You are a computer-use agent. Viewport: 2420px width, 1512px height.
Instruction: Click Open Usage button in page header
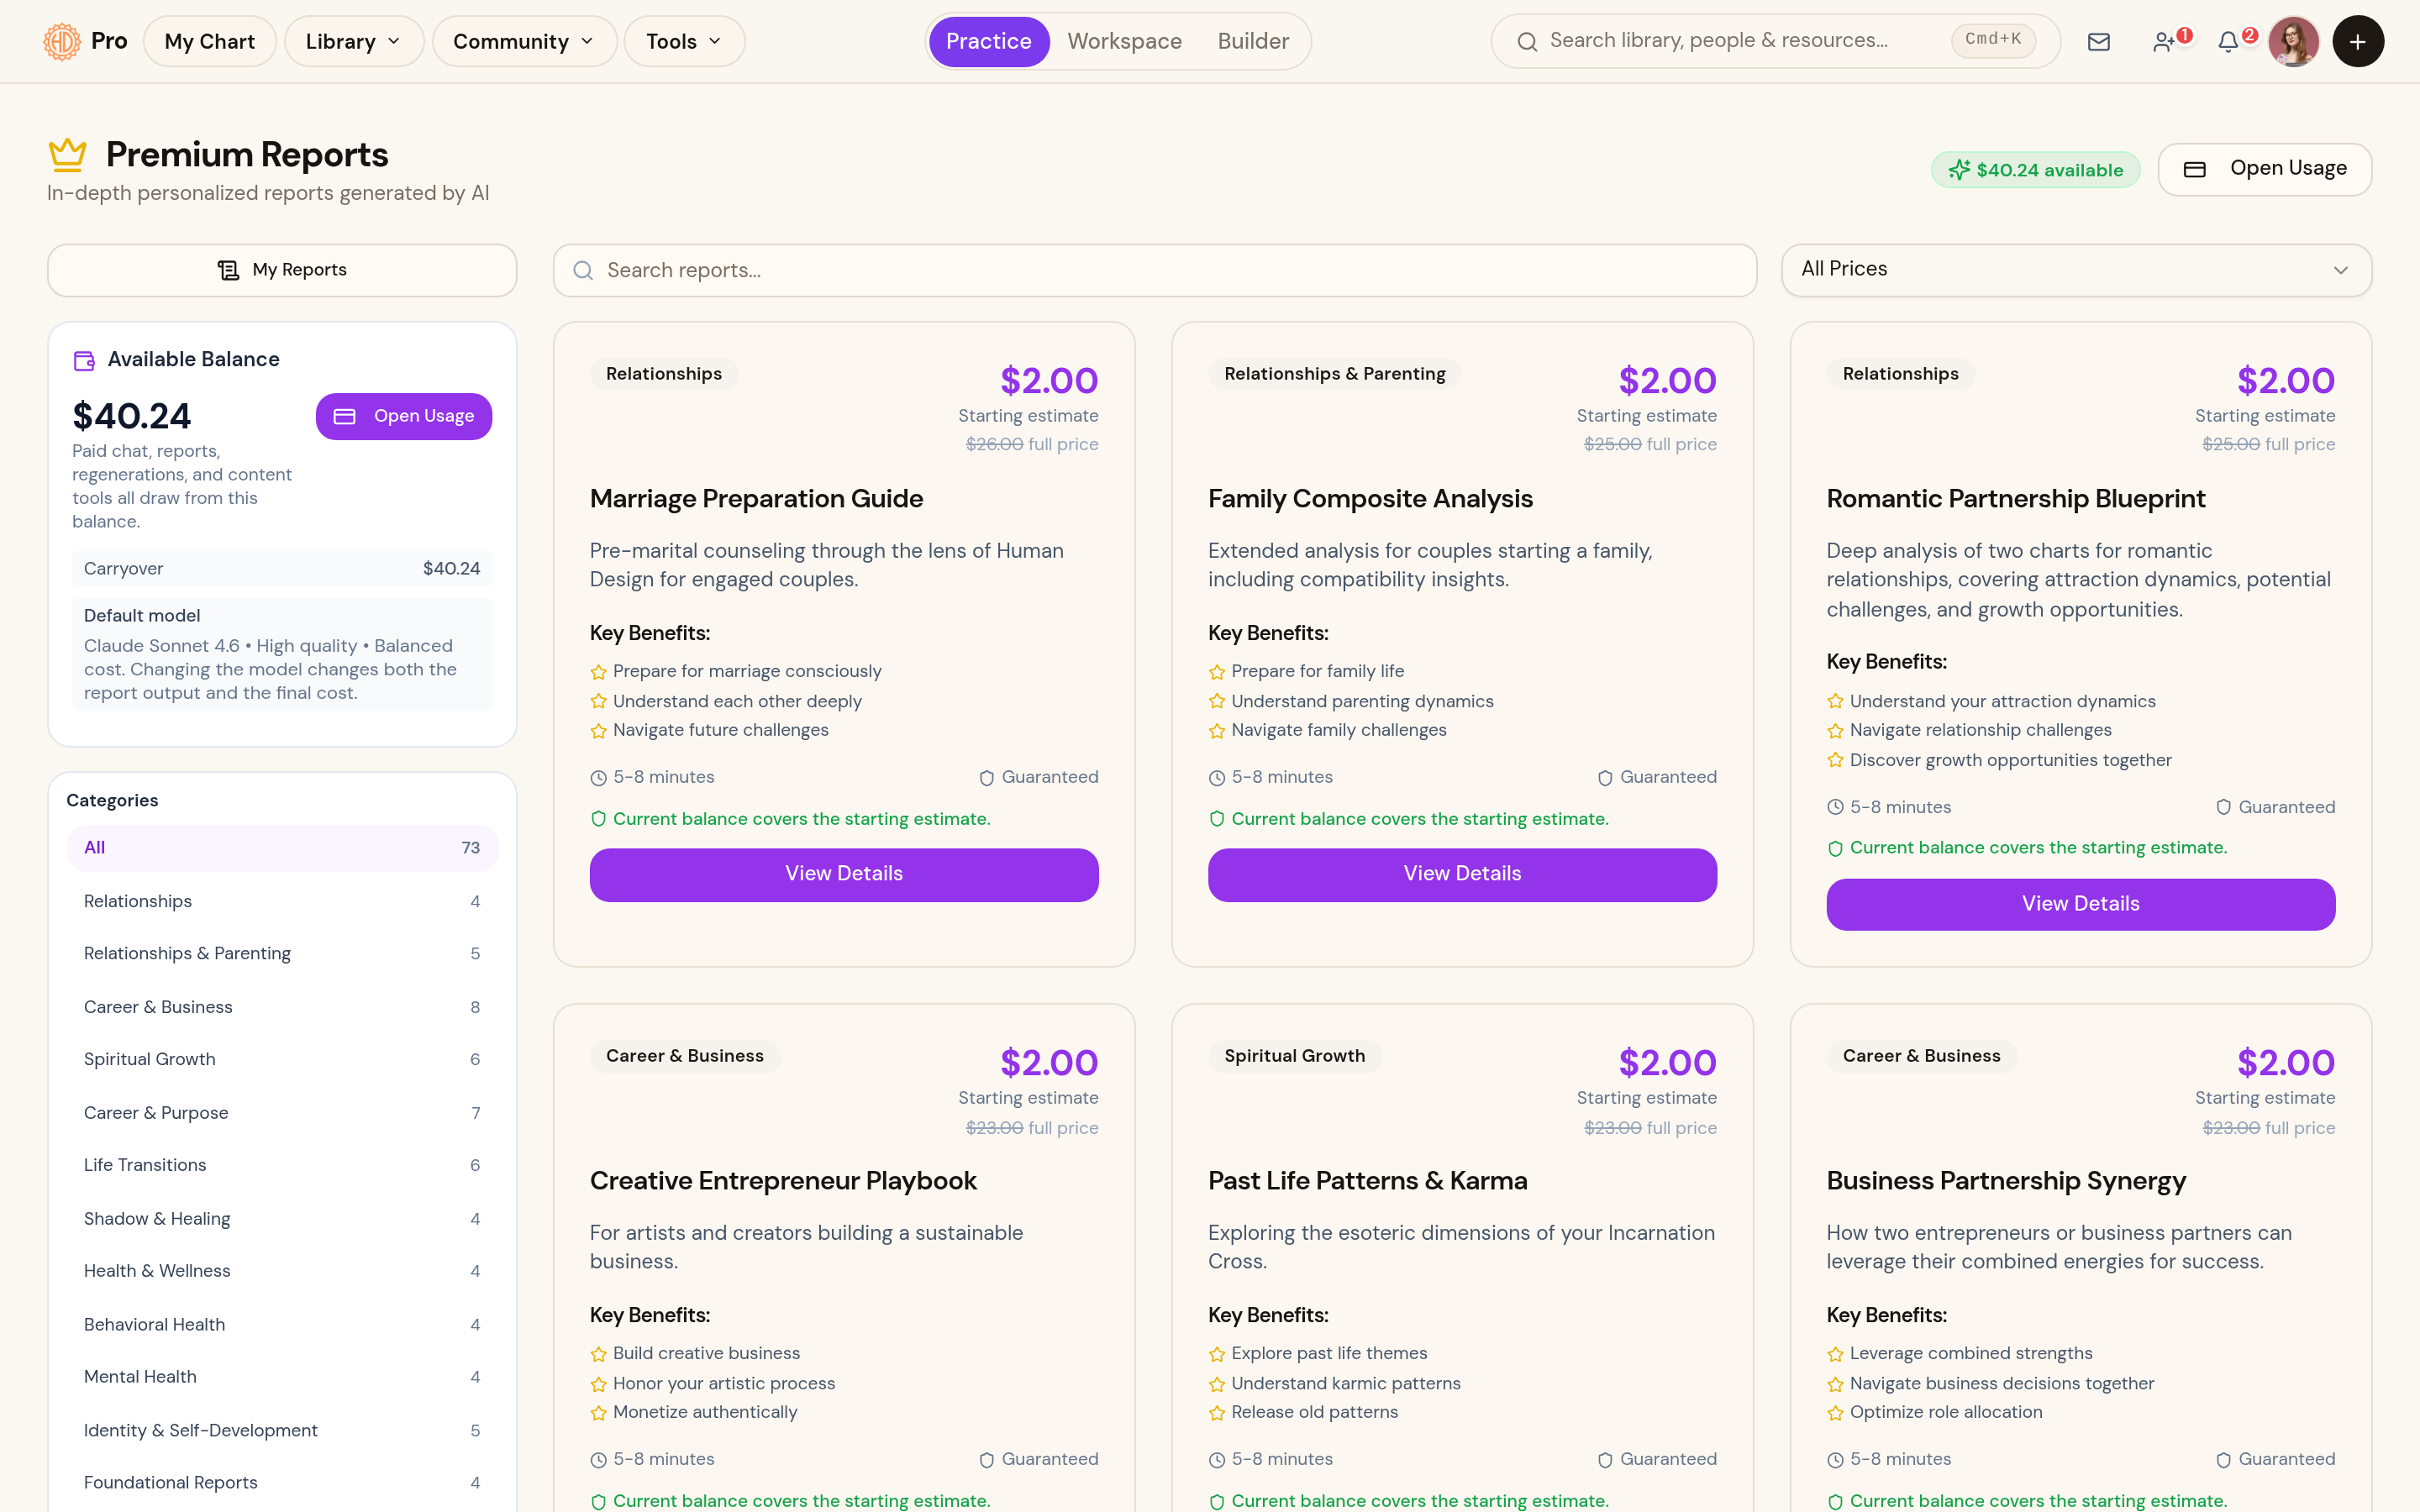(x=2264, y=169)
